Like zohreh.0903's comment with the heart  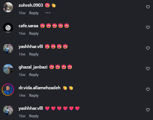[148, 7]
